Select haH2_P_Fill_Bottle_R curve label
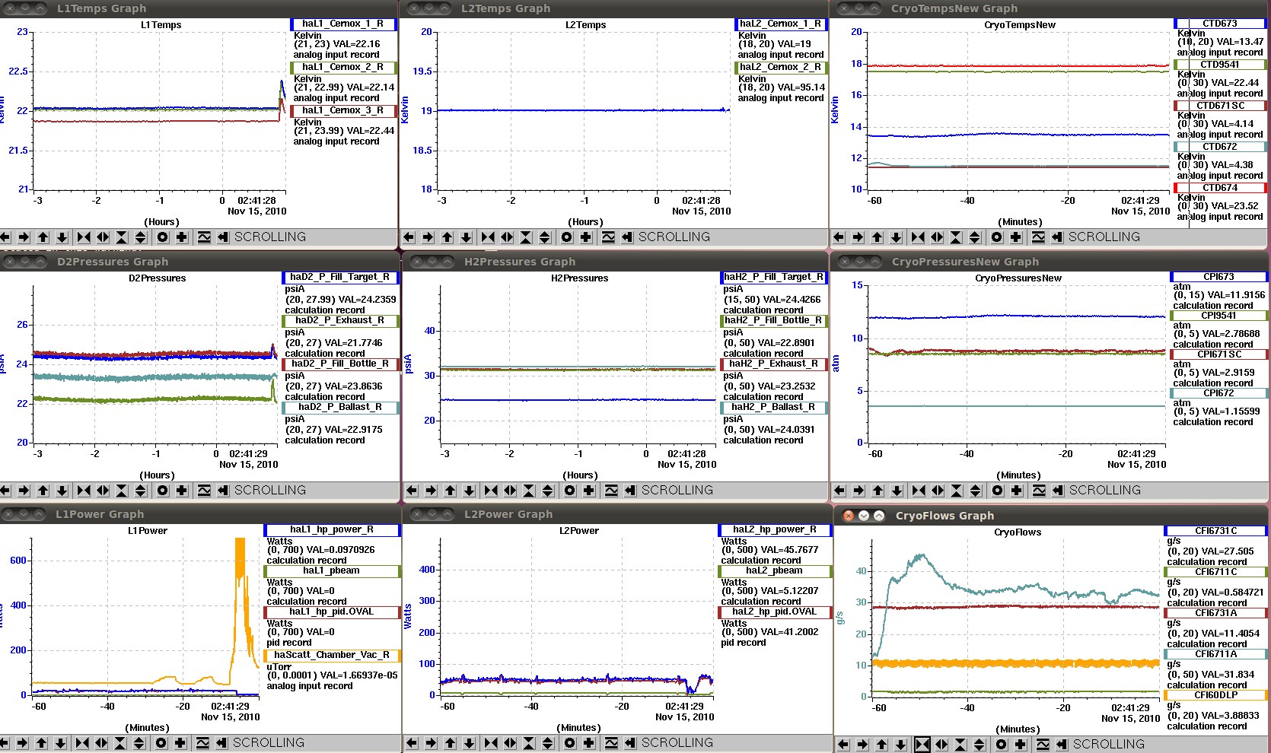 pos(773,320)
